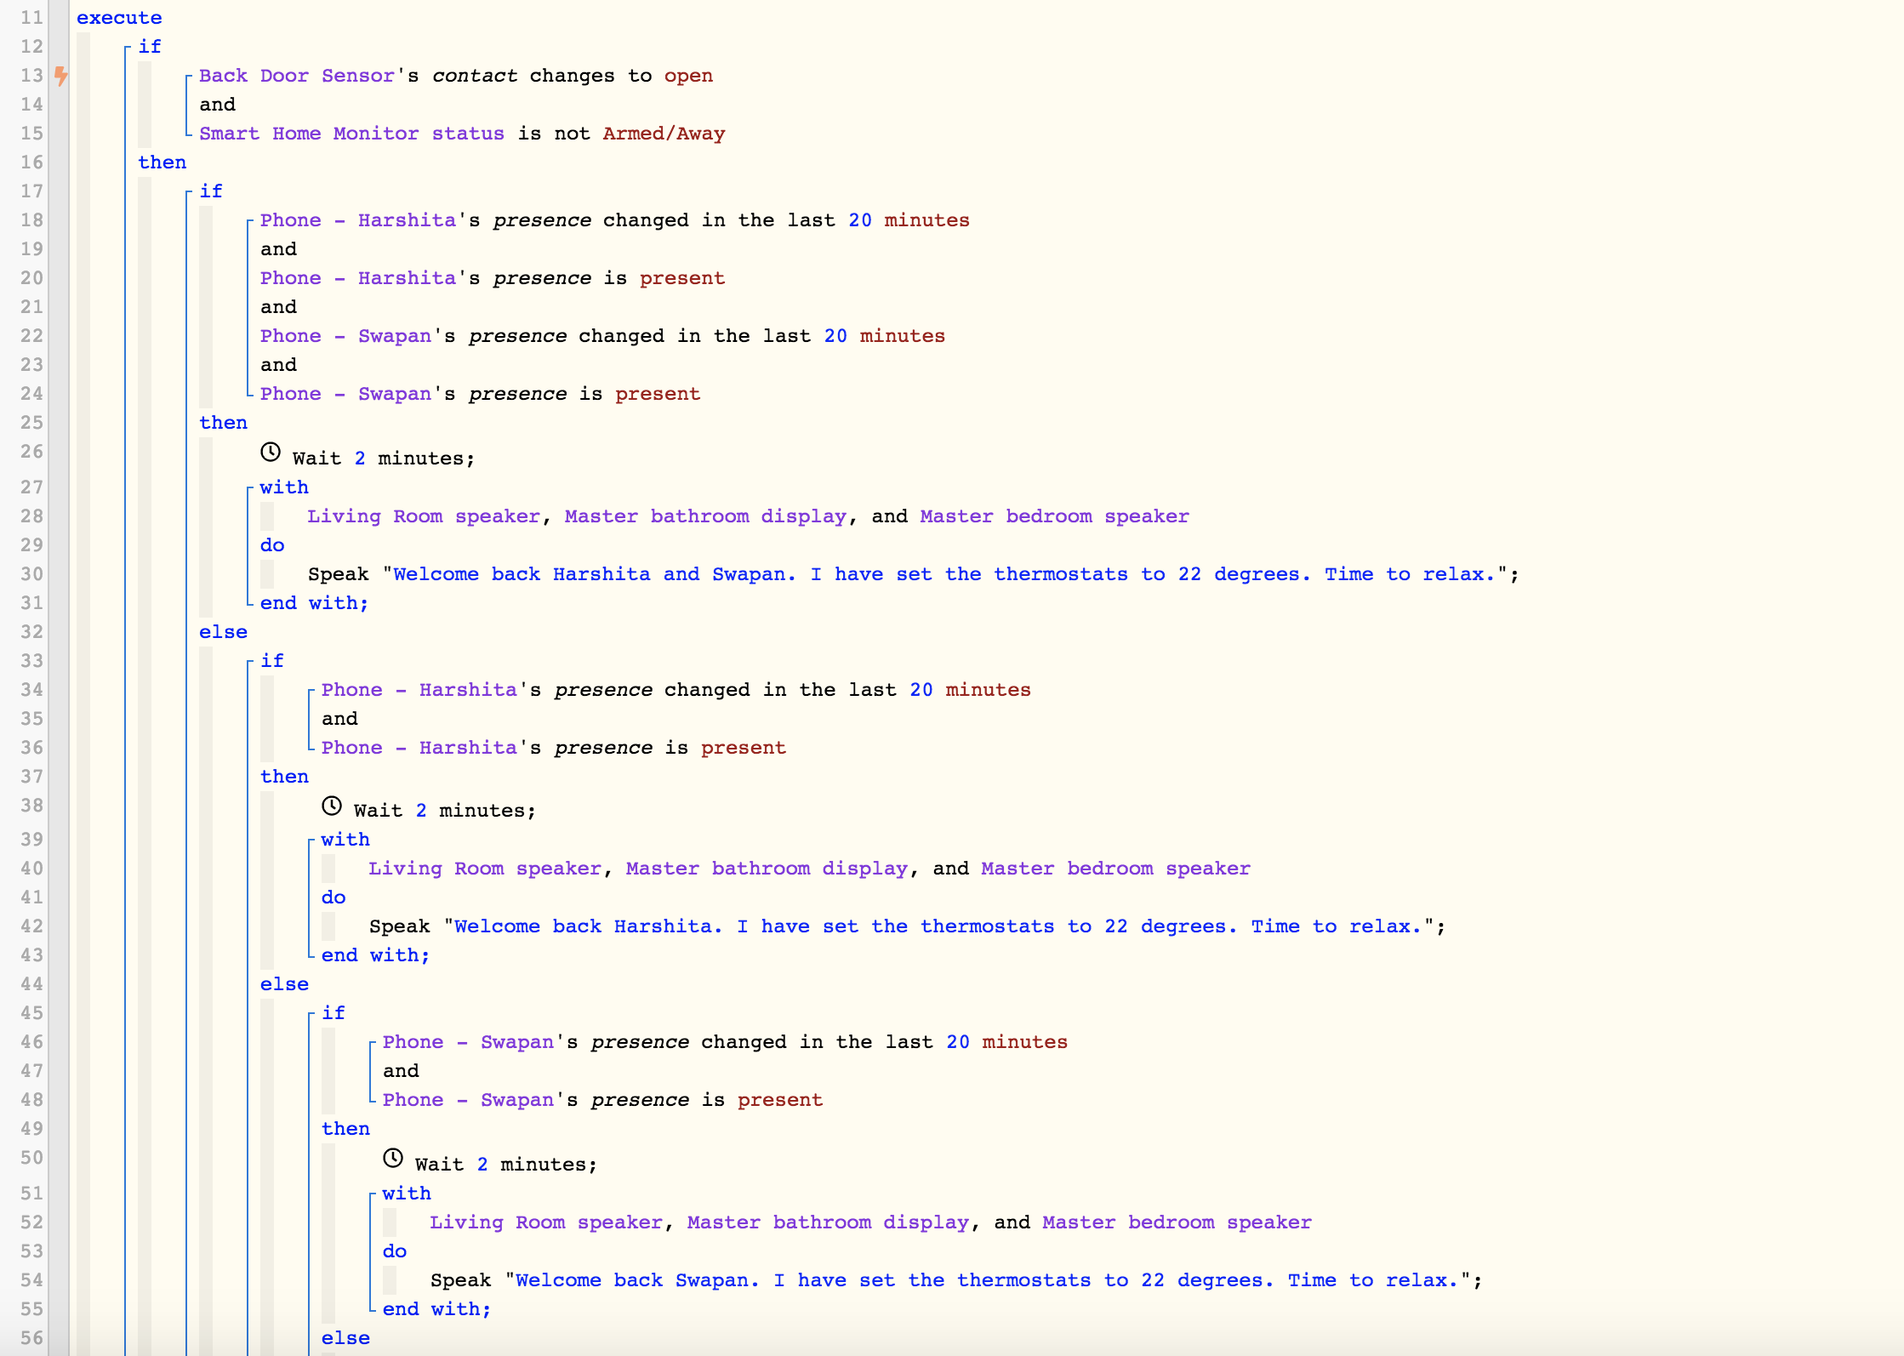
Task: Click the 'and' operator on line 21
Action: 279,307
